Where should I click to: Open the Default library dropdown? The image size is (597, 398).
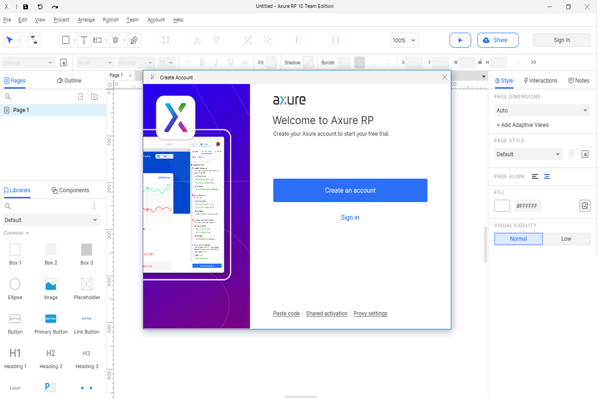51,220
